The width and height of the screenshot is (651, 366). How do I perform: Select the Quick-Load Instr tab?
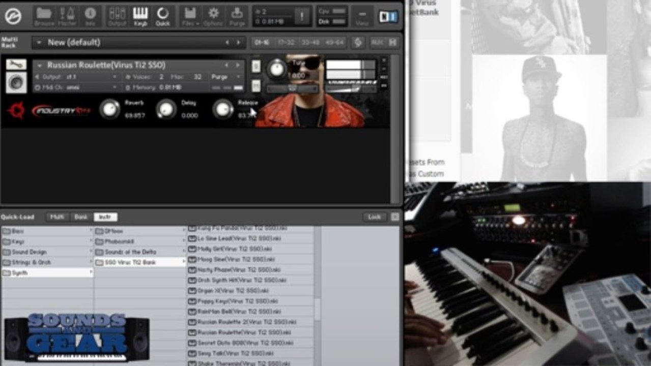click(x=105, y=217)
